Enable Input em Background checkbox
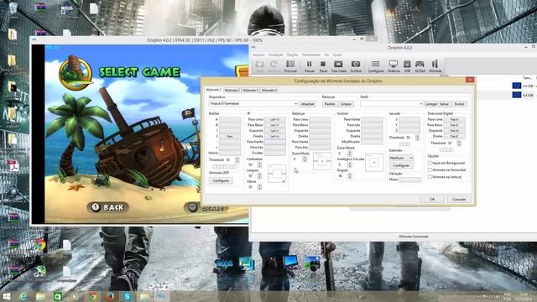The image size is (537, 302). pyautogui.click(x=430, y=163)
